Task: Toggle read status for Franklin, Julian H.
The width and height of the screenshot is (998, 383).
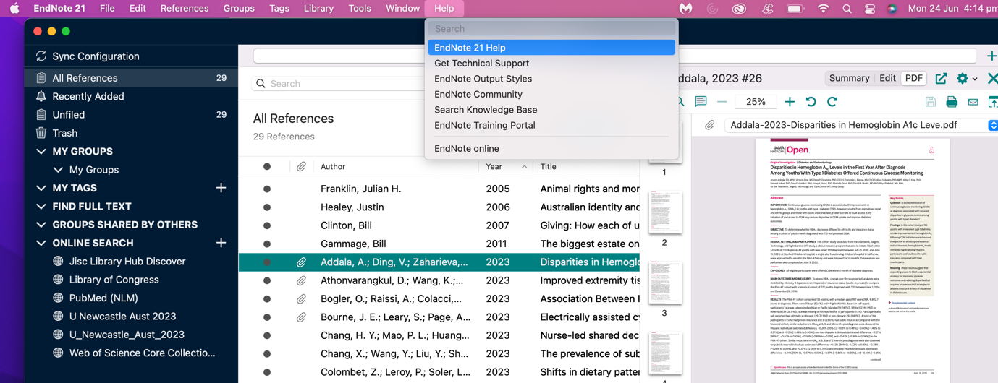Action: [267, 189]
